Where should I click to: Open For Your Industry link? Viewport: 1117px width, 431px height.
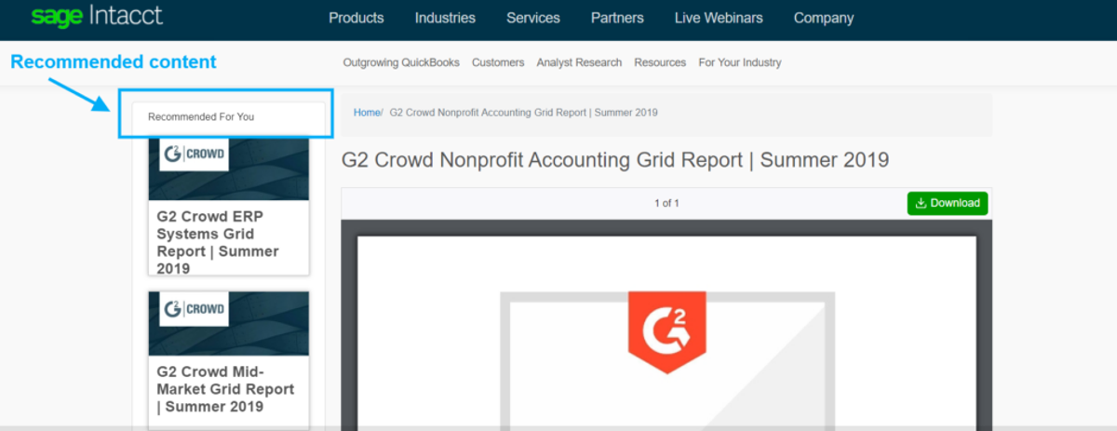point(740,62)
